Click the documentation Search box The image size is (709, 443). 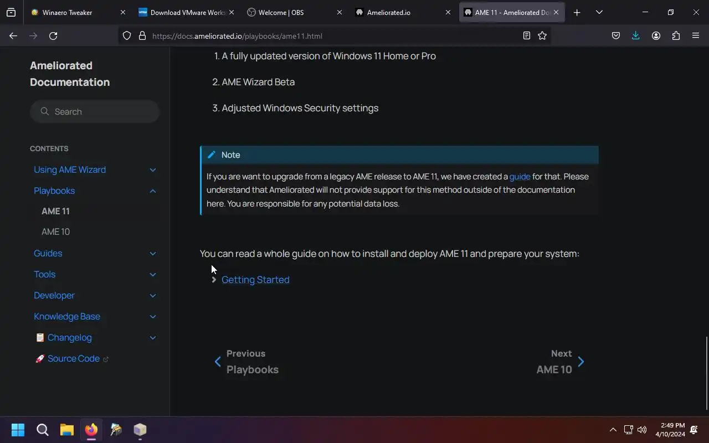tap(95, 112)
